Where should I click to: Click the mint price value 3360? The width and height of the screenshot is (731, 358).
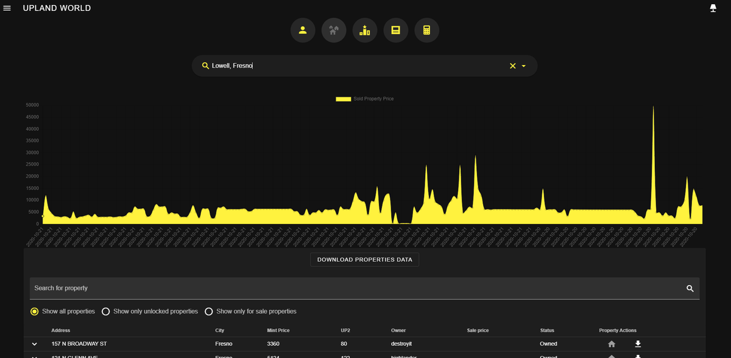point(274,344)
